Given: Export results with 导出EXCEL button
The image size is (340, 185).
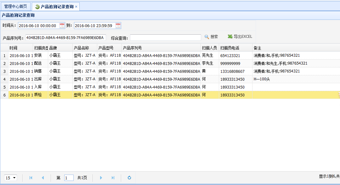Looking at the screenshot, I should tap(240, 37).
